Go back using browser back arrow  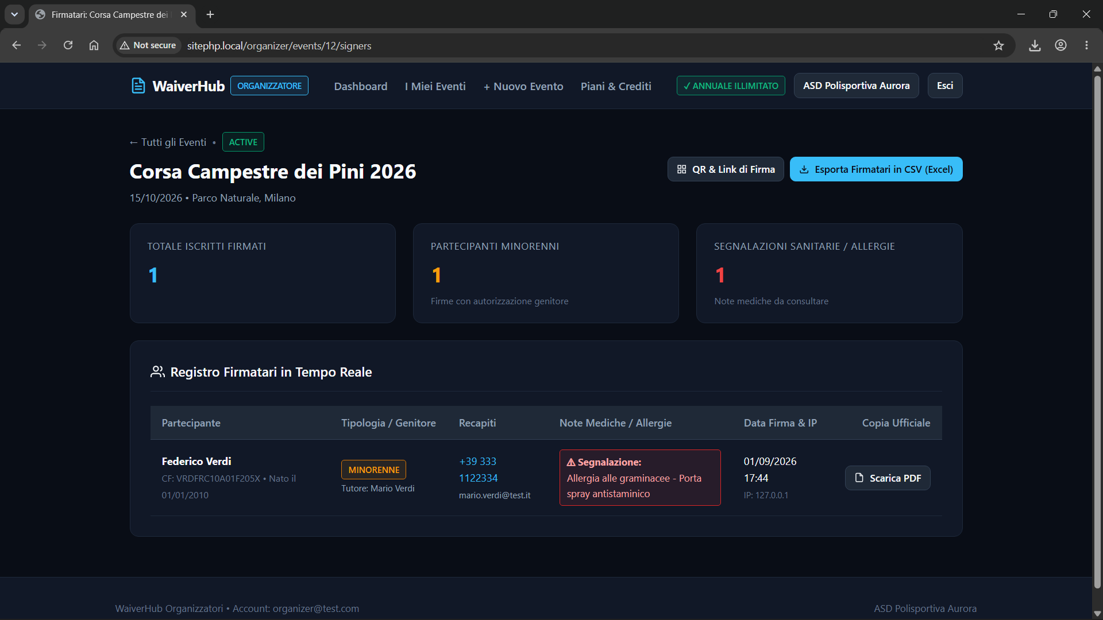click(x=17, y=45)
